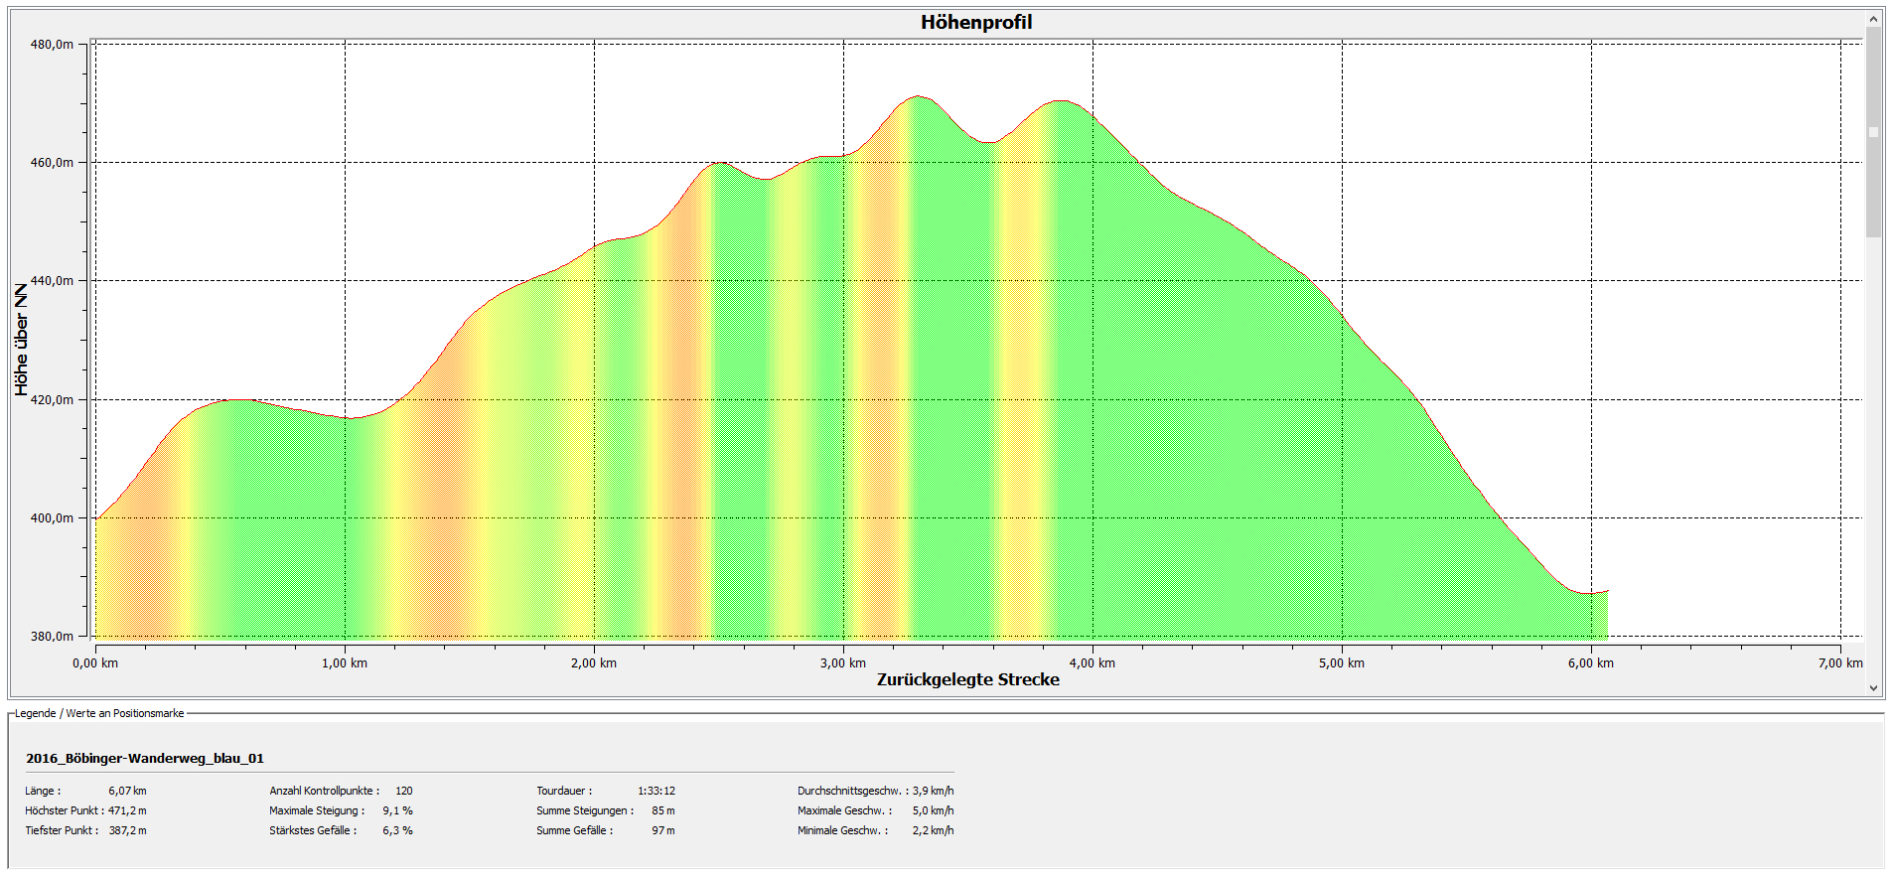
Task: Click the vertical scrollbar thumb beside the chart
Action: (x=1873, y=132)
